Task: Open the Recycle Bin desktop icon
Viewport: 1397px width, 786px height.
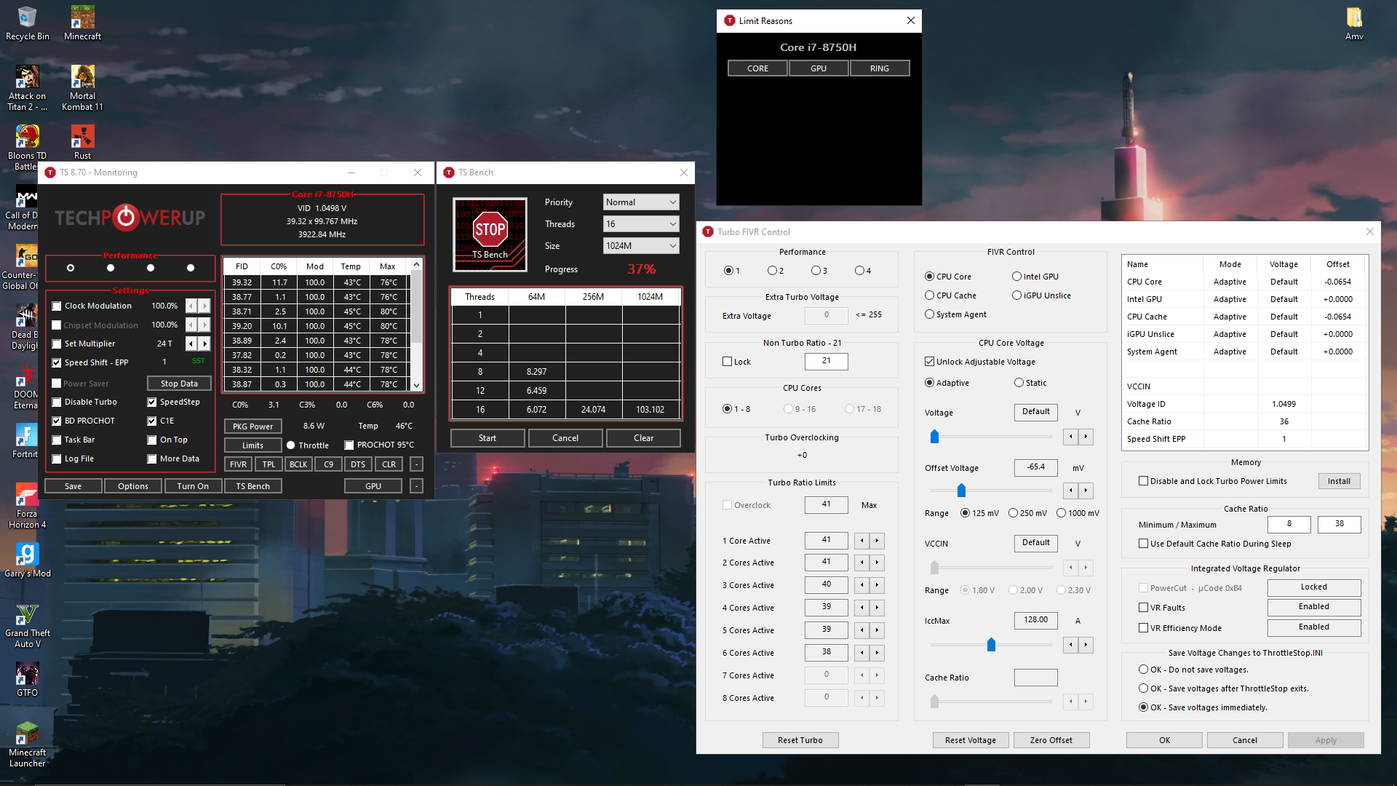Action: [28, 23]
